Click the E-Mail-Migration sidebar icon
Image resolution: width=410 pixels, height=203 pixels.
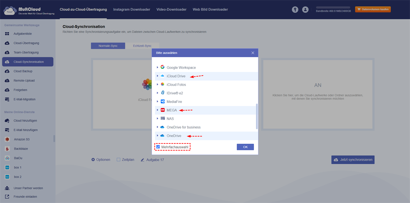pos(7,99)
